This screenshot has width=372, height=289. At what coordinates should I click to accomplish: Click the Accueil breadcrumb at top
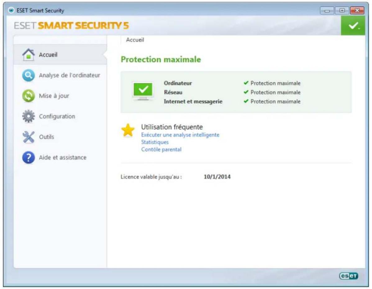(135, 40)
